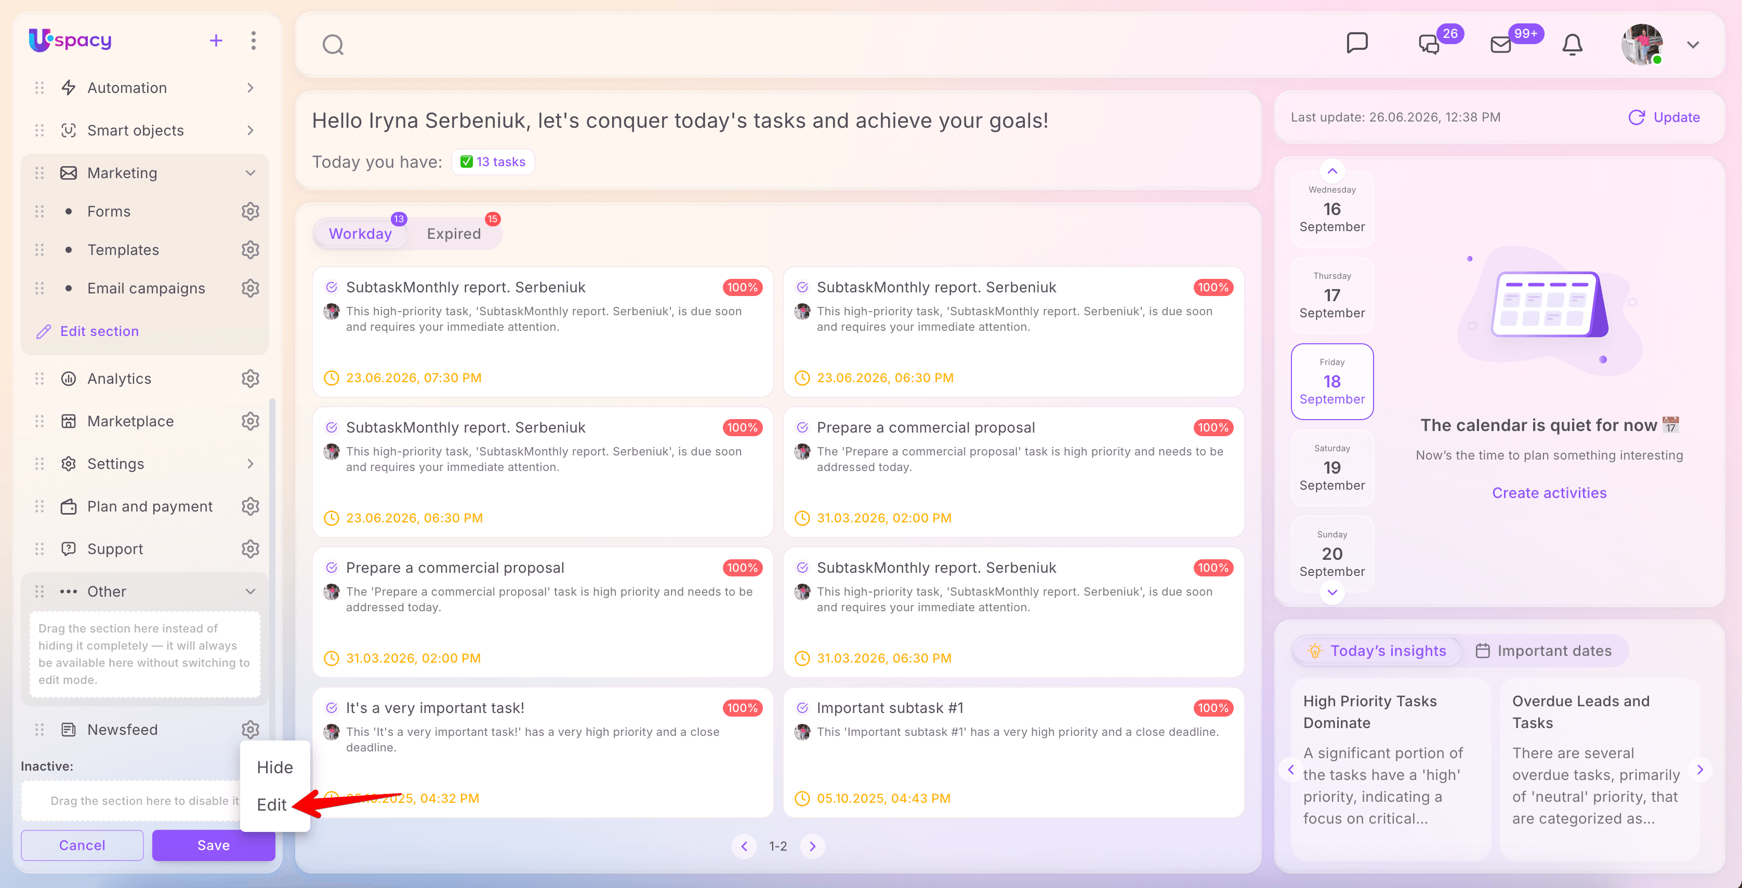The image size is (1742, 888).
Task: Go to next task page arrow
Action: 812,846
